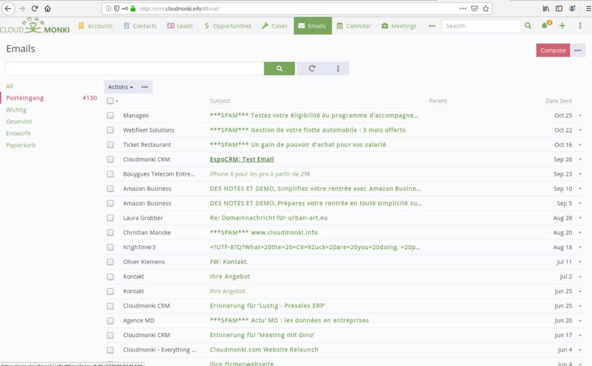This screenshot has width=592, height=366.
Task: Click the global search magnifier icon
Action: point(528,25)
